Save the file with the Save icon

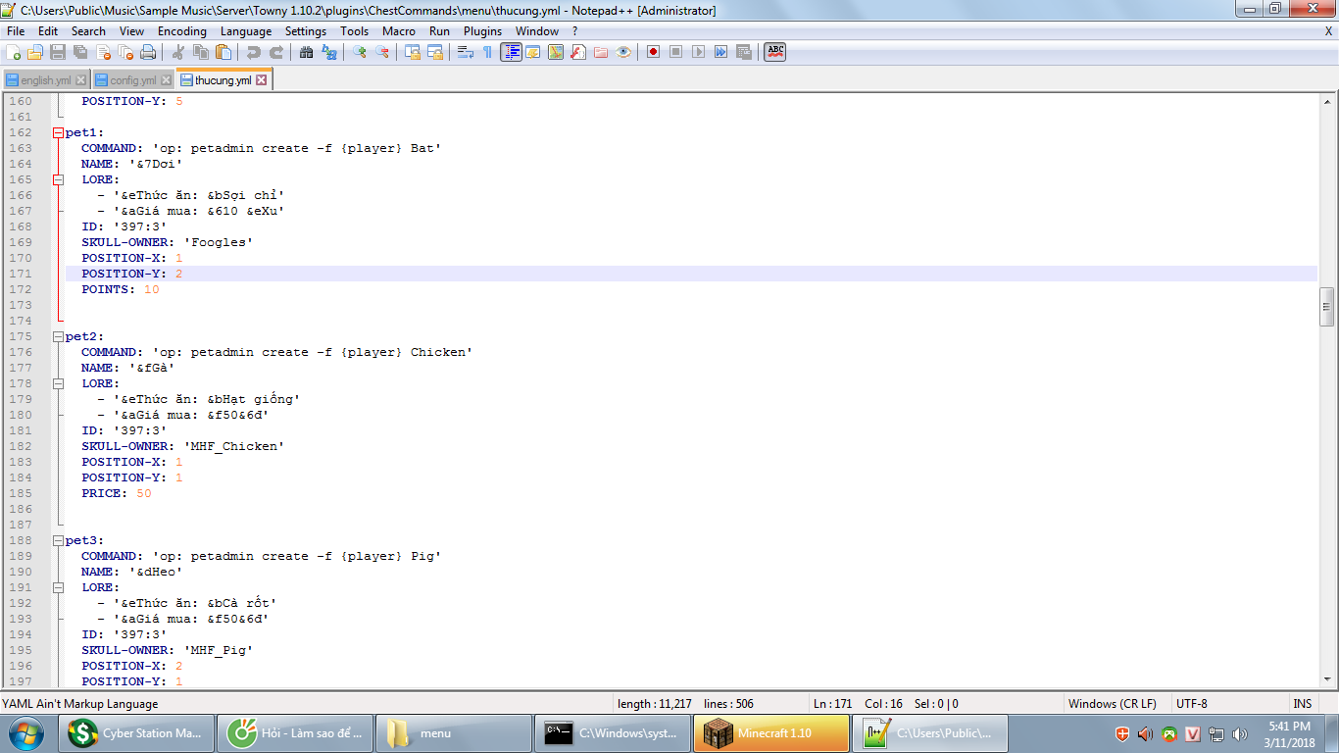pos(58,52)
